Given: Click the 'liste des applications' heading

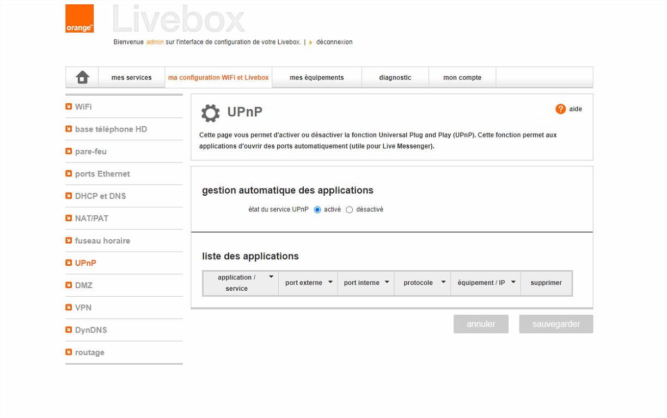Looking at the screenshot, I should [250, 256].
